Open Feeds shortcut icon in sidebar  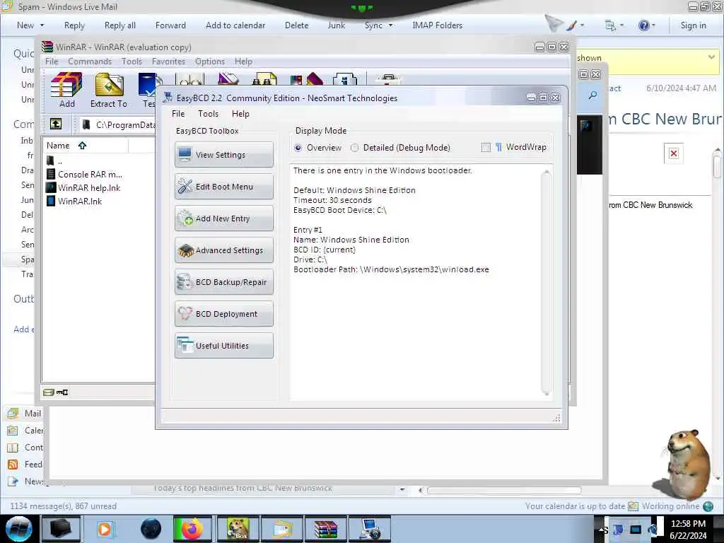[x=13, y=465]
